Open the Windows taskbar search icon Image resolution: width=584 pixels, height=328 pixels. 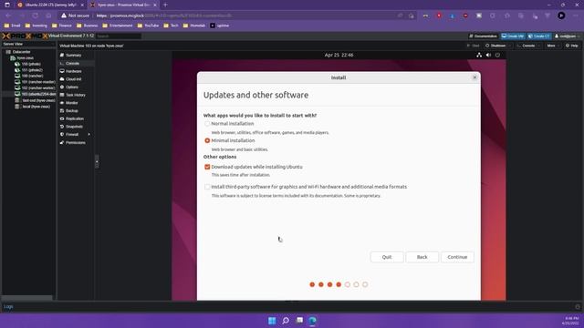[286, 321]
